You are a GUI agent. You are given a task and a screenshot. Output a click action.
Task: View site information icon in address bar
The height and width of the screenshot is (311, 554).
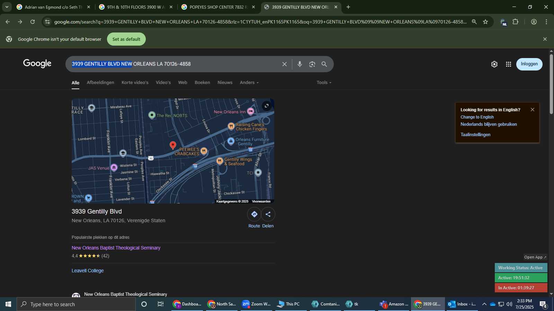click(47, 22)
